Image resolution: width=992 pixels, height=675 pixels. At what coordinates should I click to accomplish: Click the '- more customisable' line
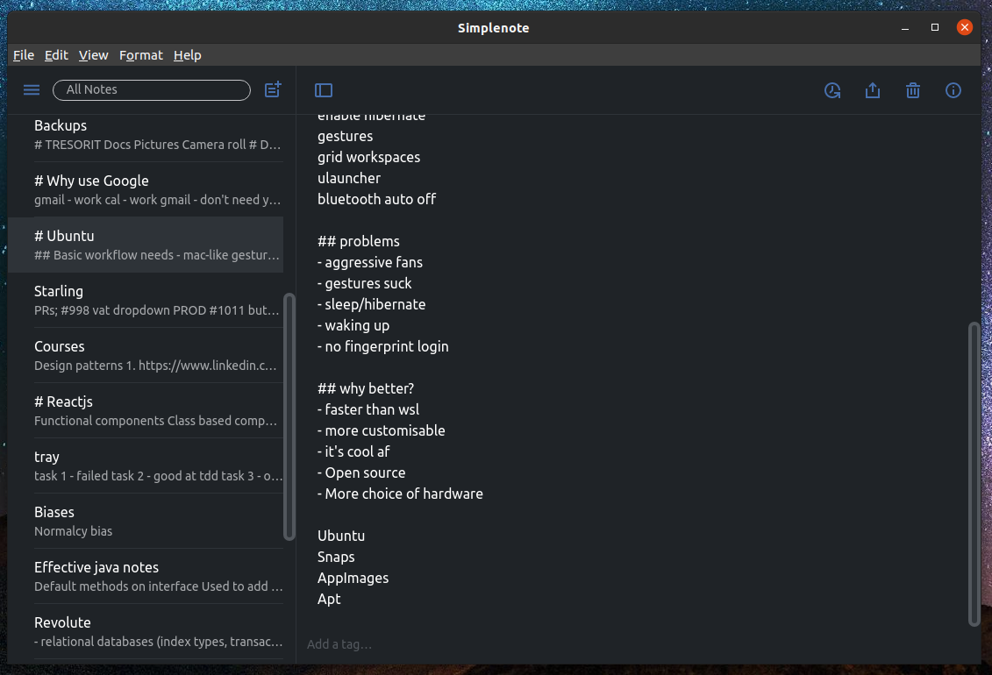click(x=381, y=430)
